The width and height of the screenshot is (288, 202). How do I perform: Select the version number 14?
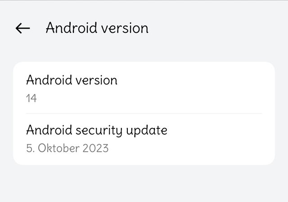31,98
